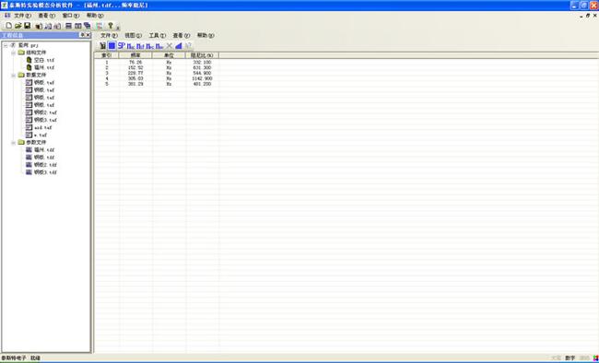Image resolution: width=599 pixels, height=363 pixels.
Task: Click the cascade windows toolbar icon
Action: click(88, 26)
